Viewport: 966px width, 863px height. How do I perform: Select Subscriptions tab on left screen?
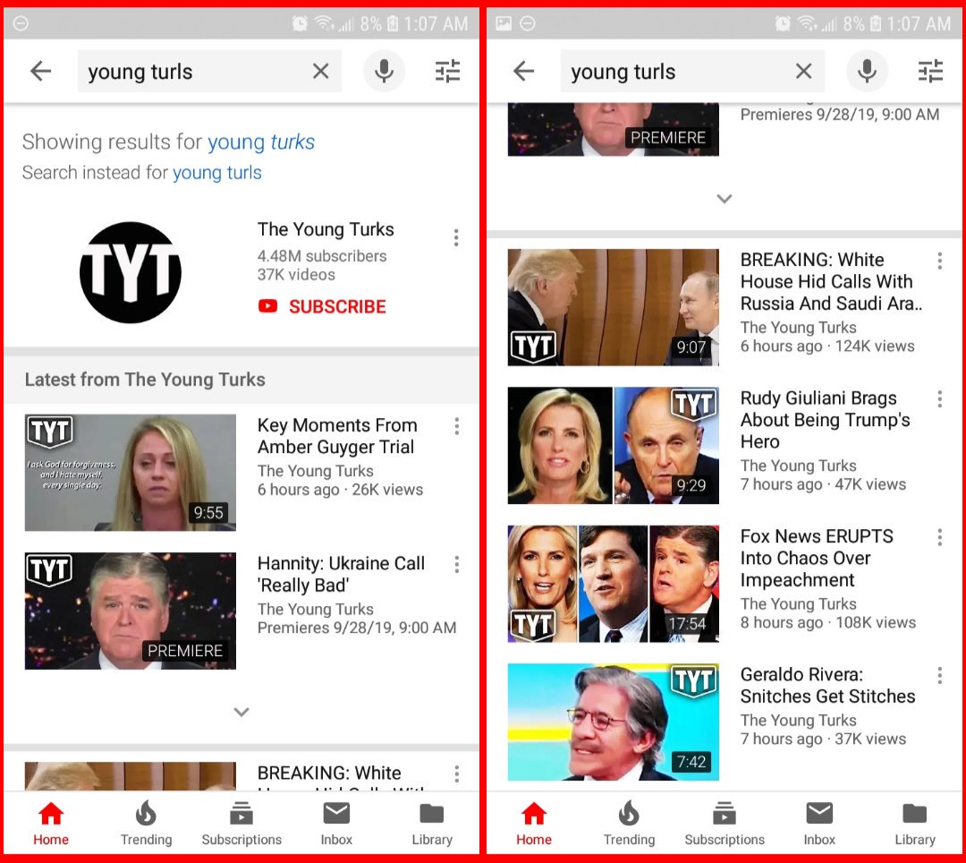[x=241, y=824]
